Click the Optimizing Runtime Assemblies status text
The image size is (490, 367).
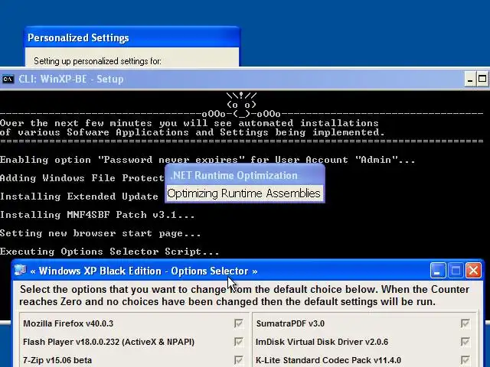243,193
